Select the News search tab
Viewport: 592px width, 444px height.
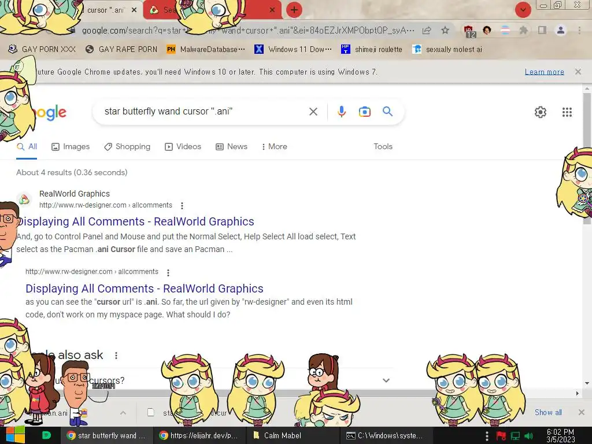(x=231, y=146)
